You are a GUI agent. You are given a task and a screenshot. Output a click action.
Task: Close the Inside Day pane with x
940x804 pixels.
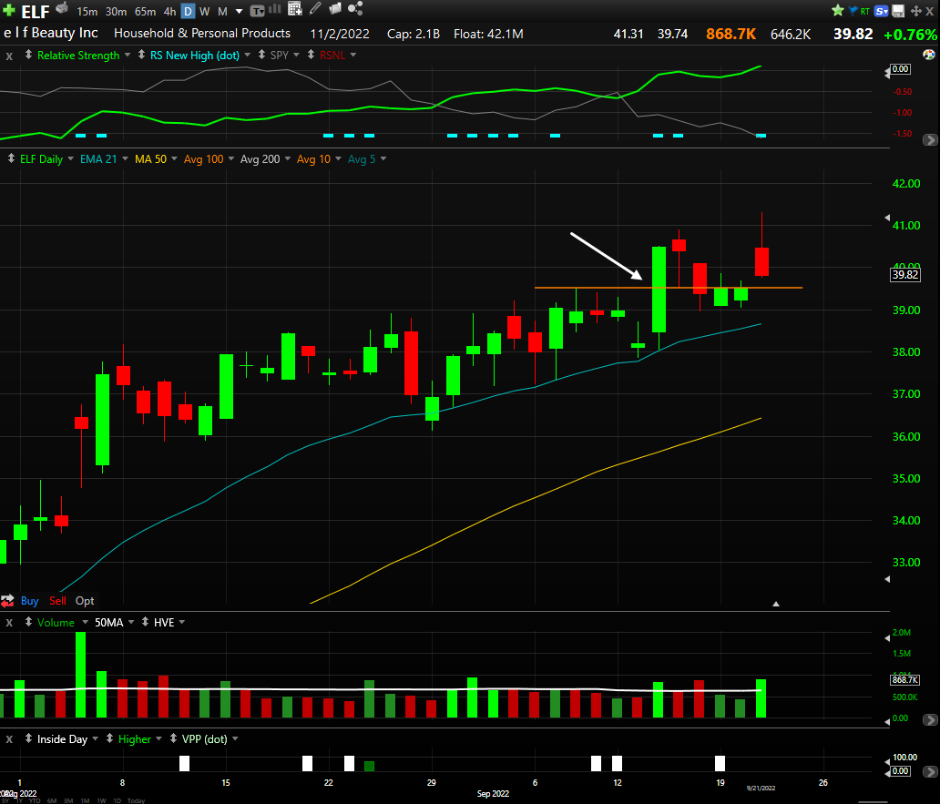click(x=9, y=739)
